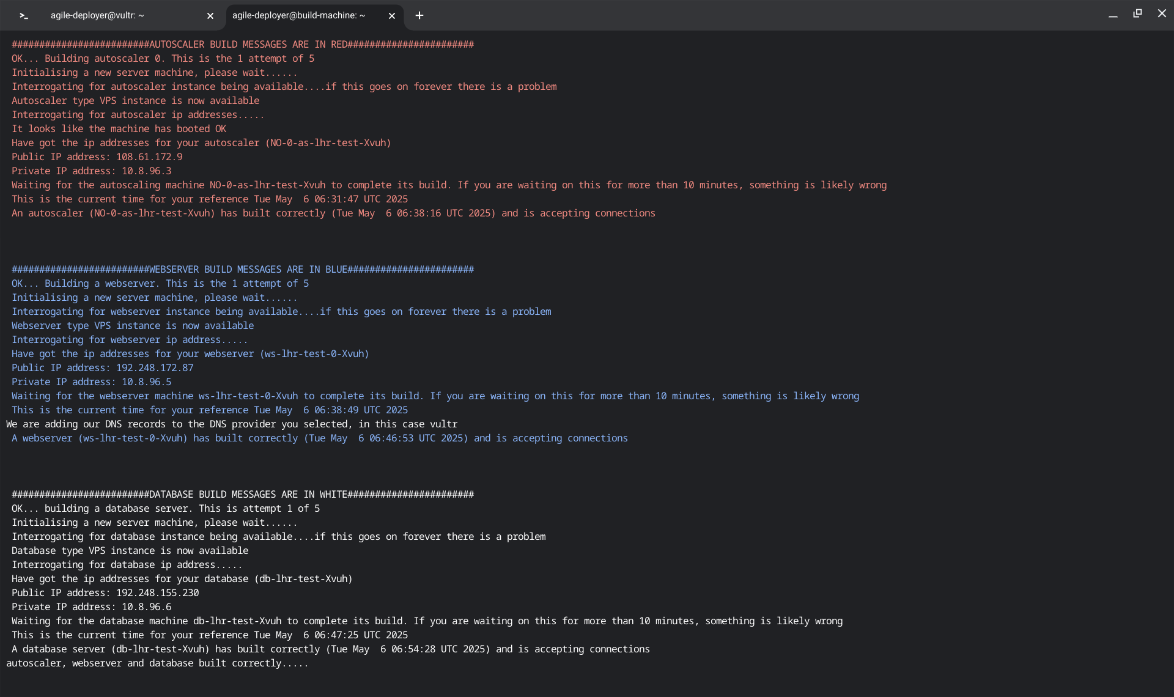Click the white DATABASE BUILD MESSAGES header
The height and width of the screenshot is (697, 1174).
243,495
